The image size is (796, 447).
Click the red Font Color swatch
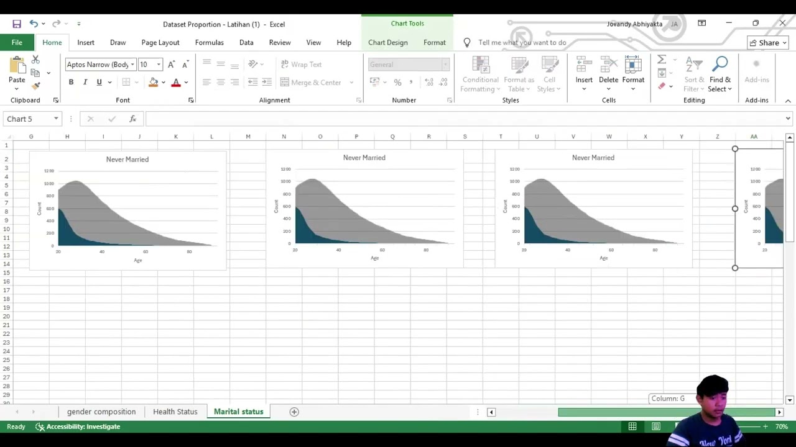176,83
